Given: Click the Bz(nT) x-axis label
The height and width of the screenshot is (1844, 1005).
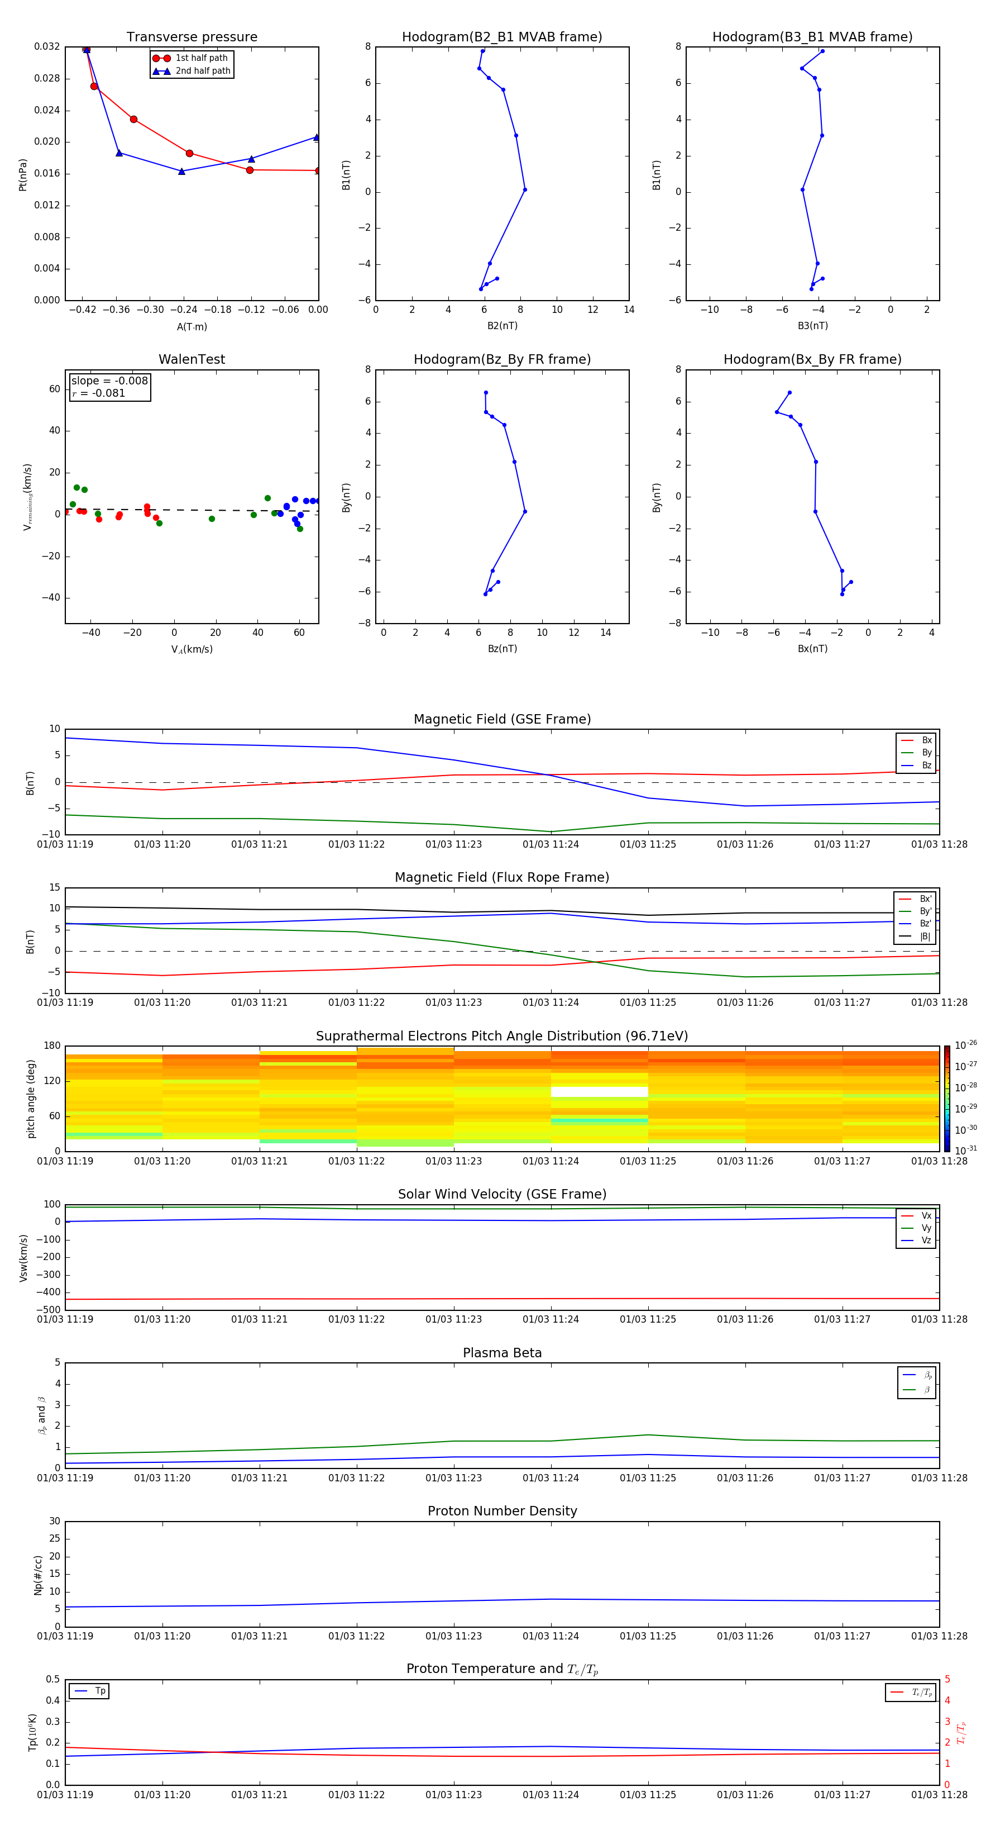Looking at the screenshot, I should click(502, 649).
